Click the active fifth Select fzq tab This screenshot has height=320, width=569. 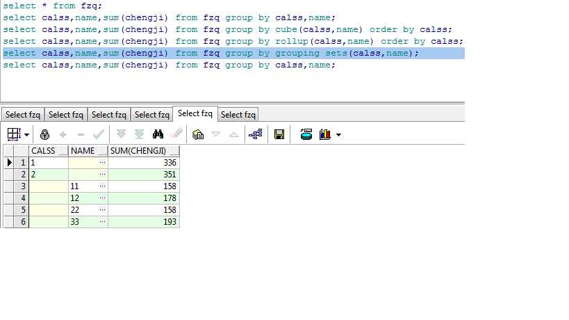pos(195,113)
